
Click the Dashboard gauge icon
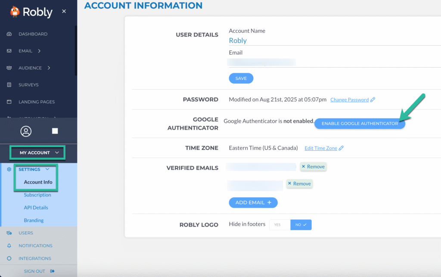click(x=9, y=34)
